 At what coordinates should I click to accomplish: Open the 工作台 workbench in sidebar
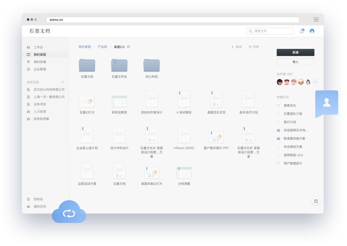tap(38, 47)
